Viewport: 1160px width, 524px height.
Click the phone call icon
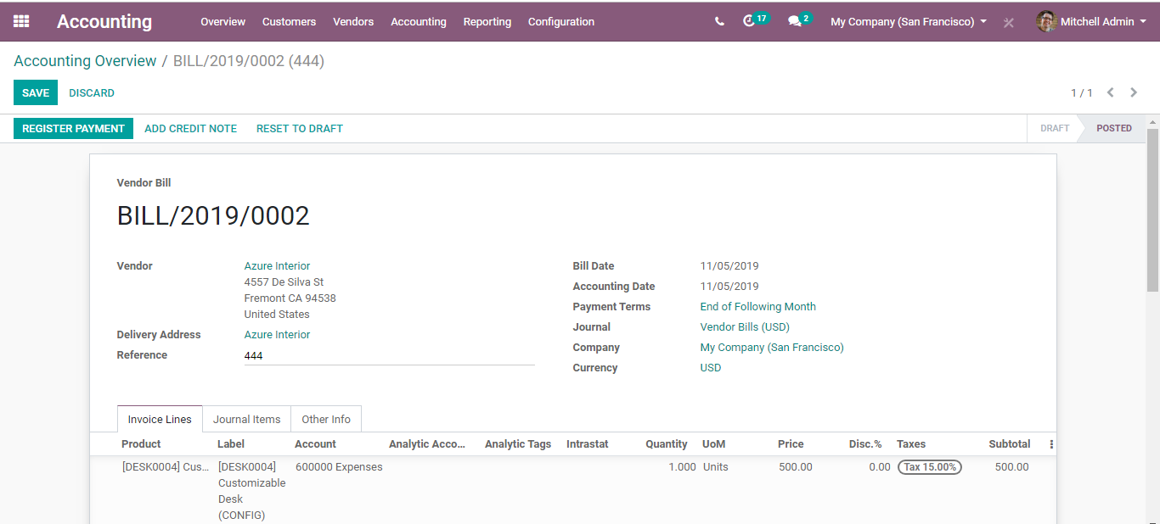[x=719, y=21]
